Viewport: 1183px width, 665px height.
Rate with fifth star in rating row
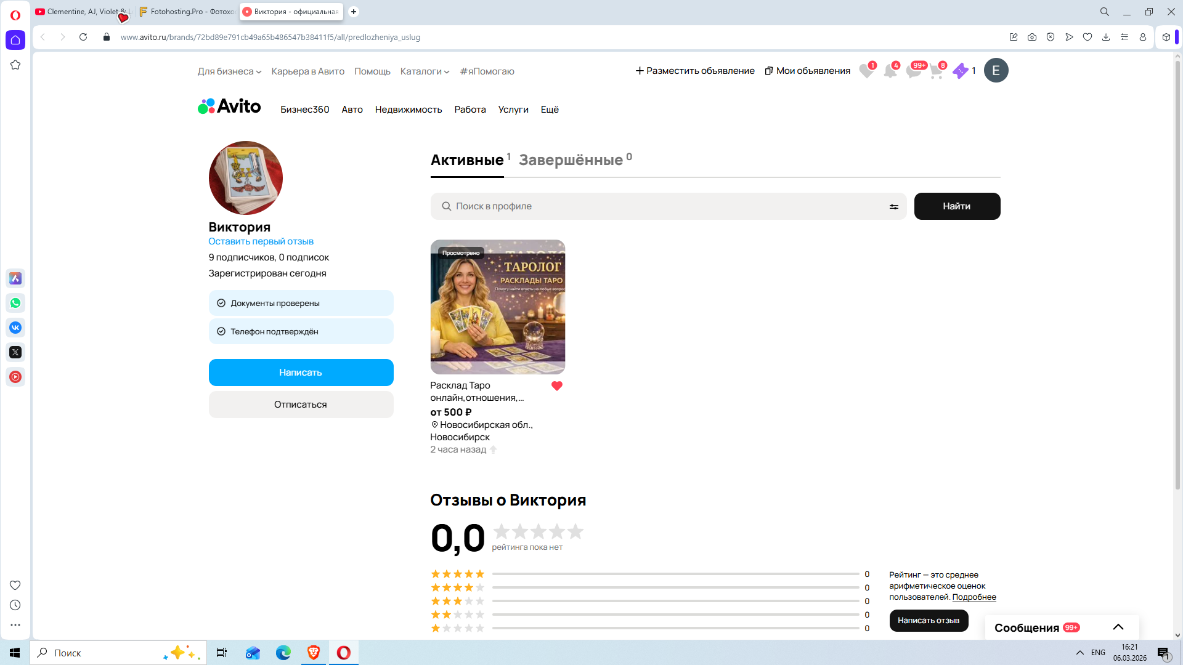(x=575, y=531)
